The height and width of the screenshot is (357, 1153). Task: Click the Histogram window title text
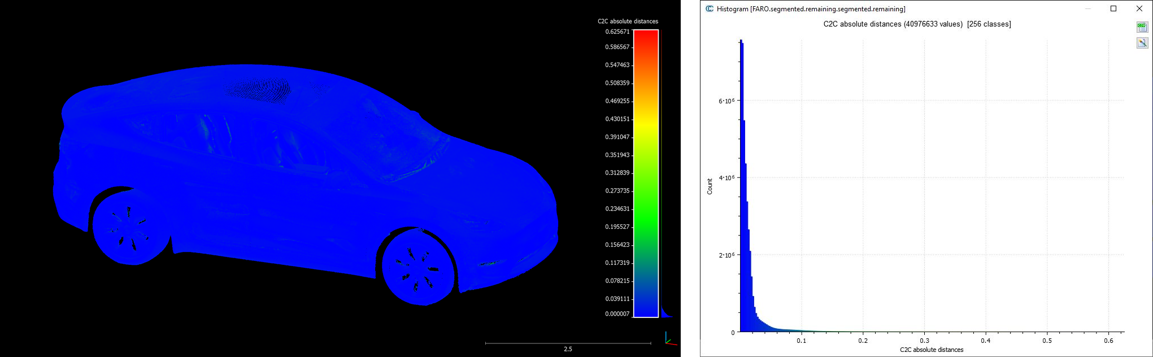tap(811, 9)
